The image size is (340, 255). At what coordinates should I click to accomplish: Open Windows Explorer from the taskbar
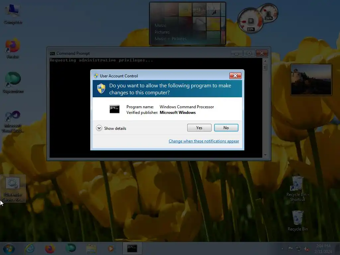(91, 248)
